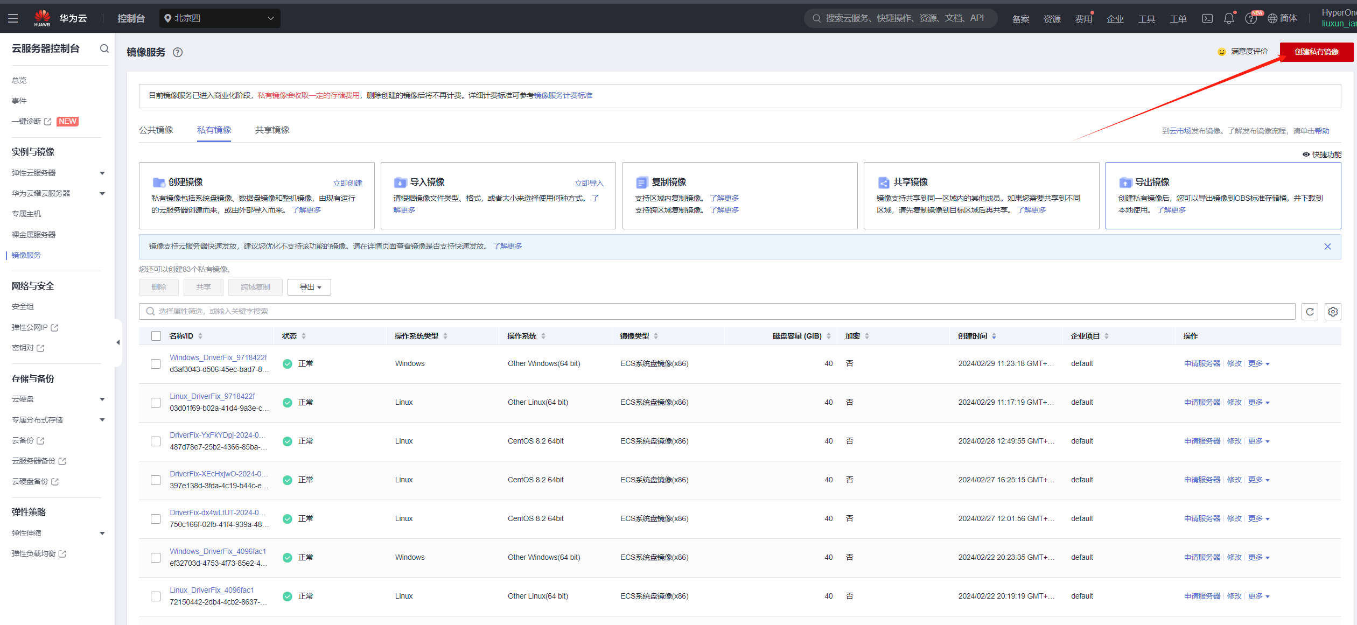Screen dimensions: 1357x625
Task: Sort by 操作系统类型 column
Action: point(445,336)
